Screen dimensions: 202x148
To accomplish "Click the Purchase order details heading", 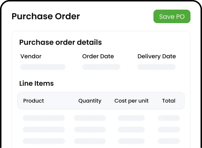I will click(61, 42).
